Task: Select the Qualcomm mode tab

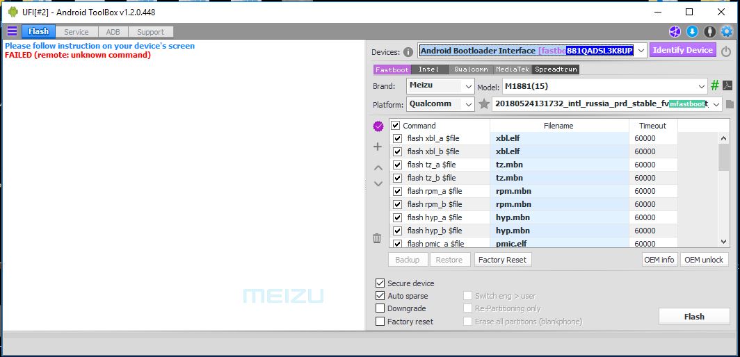Action: click(471, 69)
